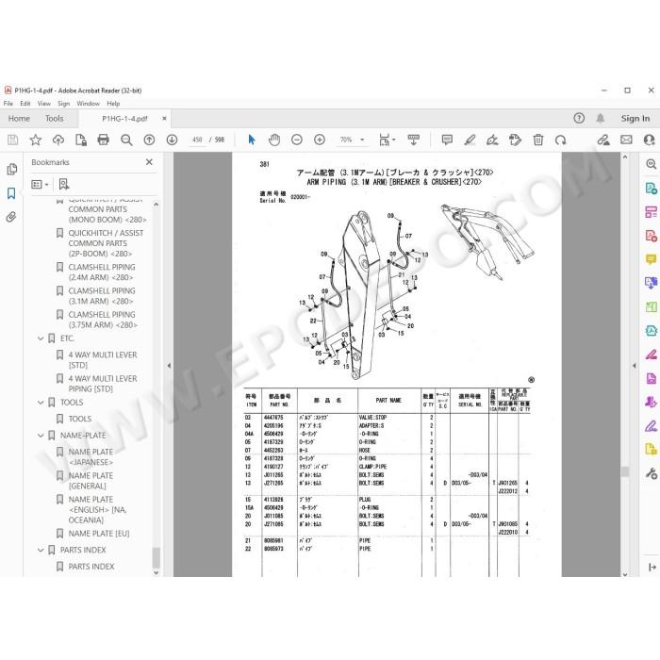Open attachments paperclip panel
Screen dimensions: 660x660
coord(11,217)
